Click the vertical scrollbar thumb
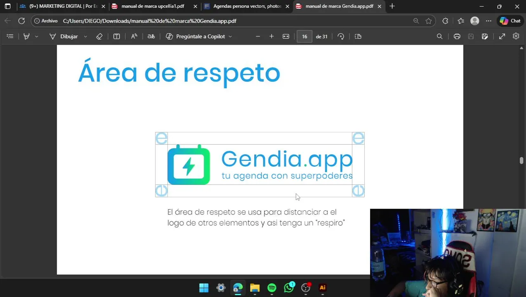The image size is (526, 297). pyautogui.click(x=521, y=160)
